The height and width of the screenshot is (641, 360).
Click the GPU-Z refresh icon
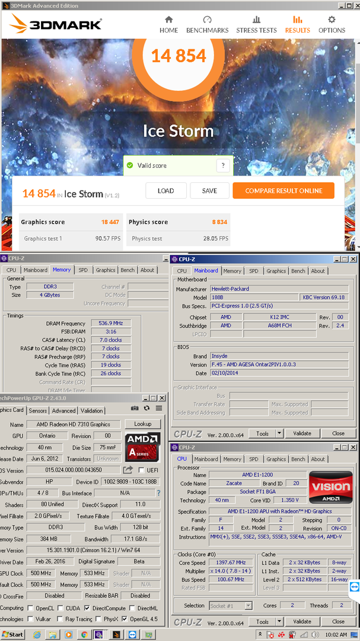146,408
